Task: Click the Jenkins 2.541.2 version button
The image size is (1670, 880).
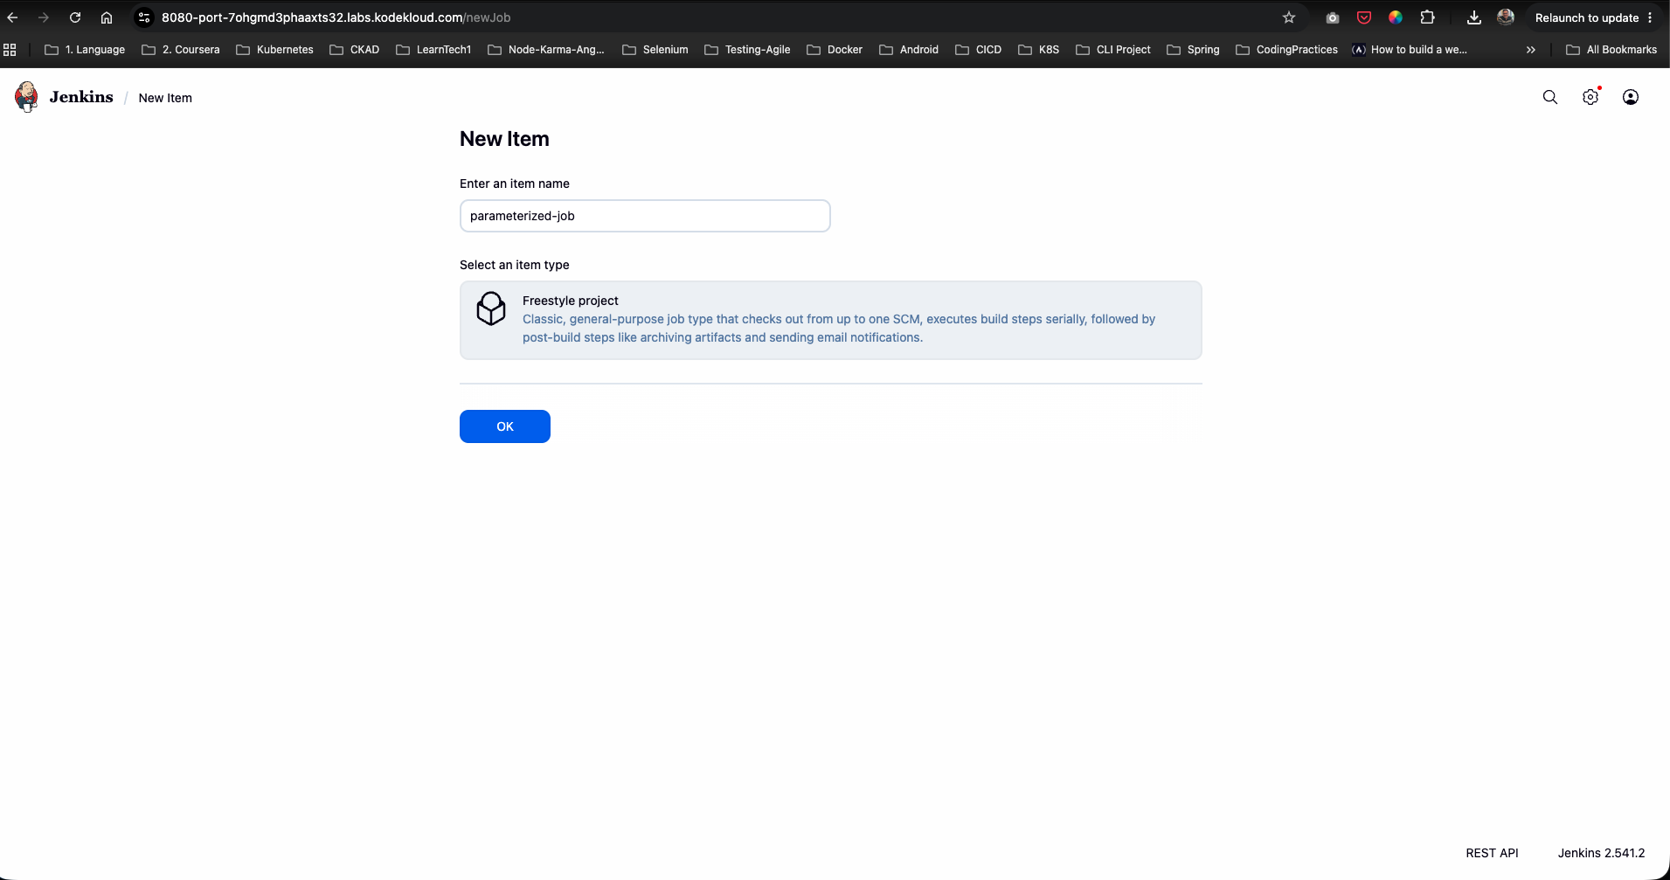Action: click(1601, 853)
